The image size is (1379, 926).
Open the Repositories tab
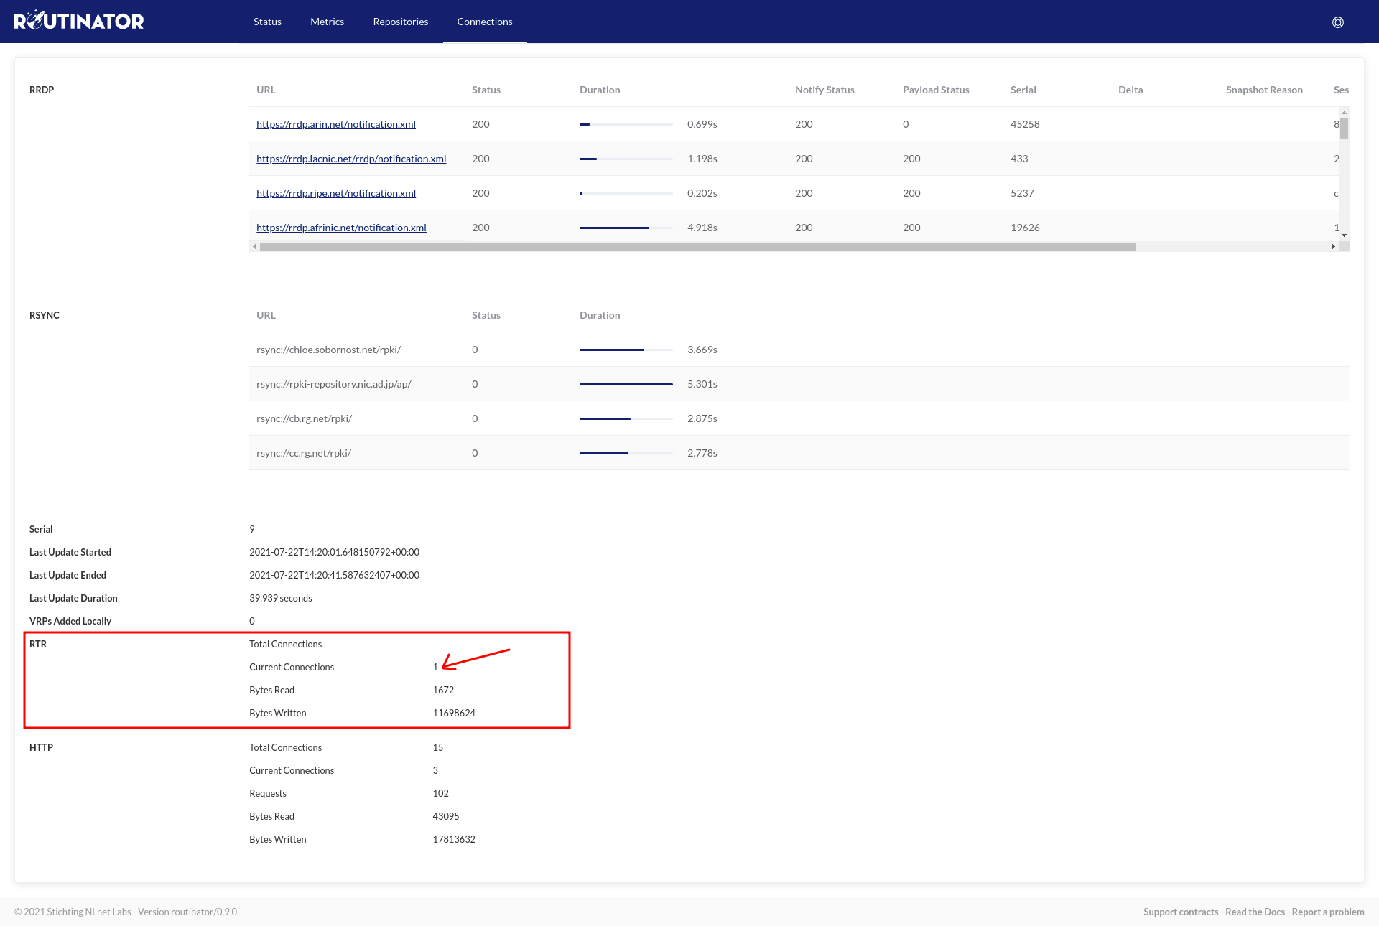(400, 22)
